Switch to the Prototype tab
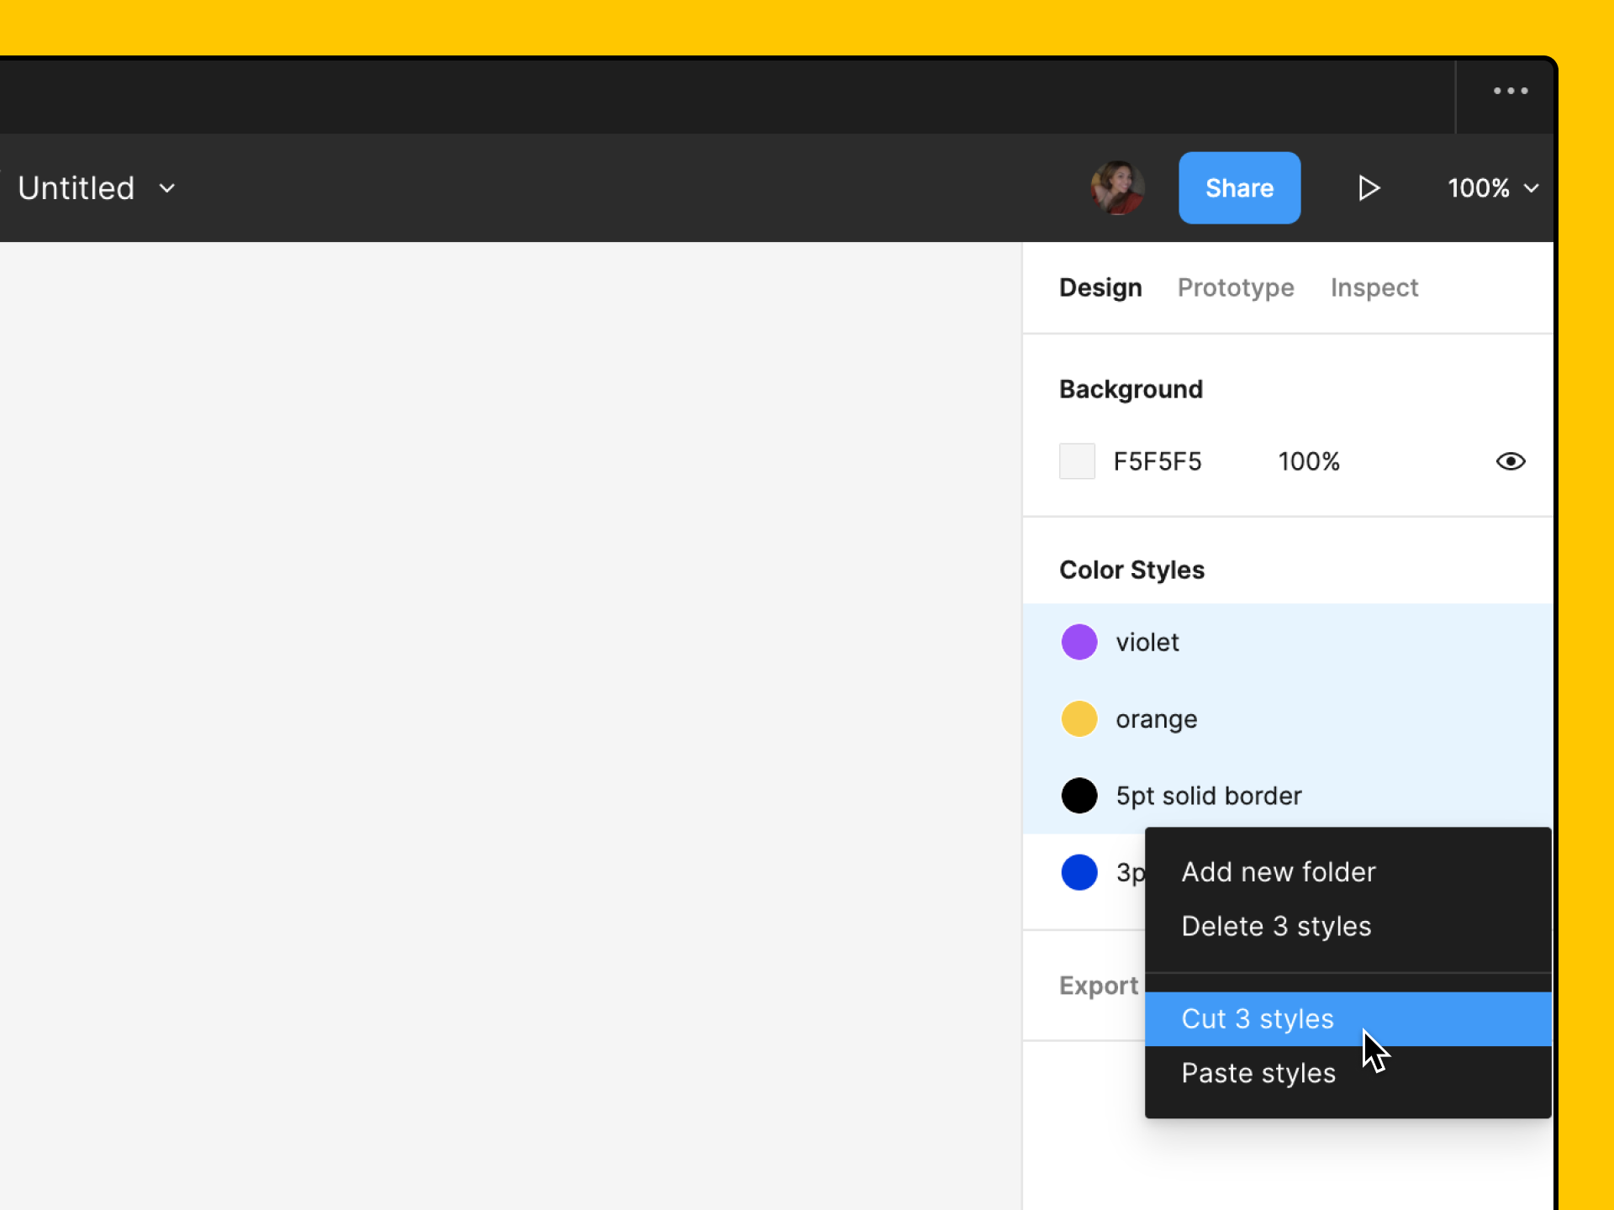 [1236, 287]
